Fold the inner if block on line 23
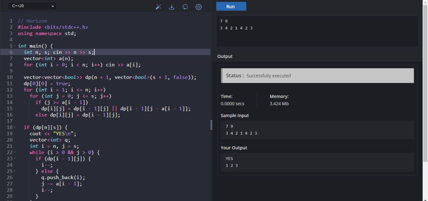Image resolution: width=428 pixels, height=201 pixels. pos(15,159)
